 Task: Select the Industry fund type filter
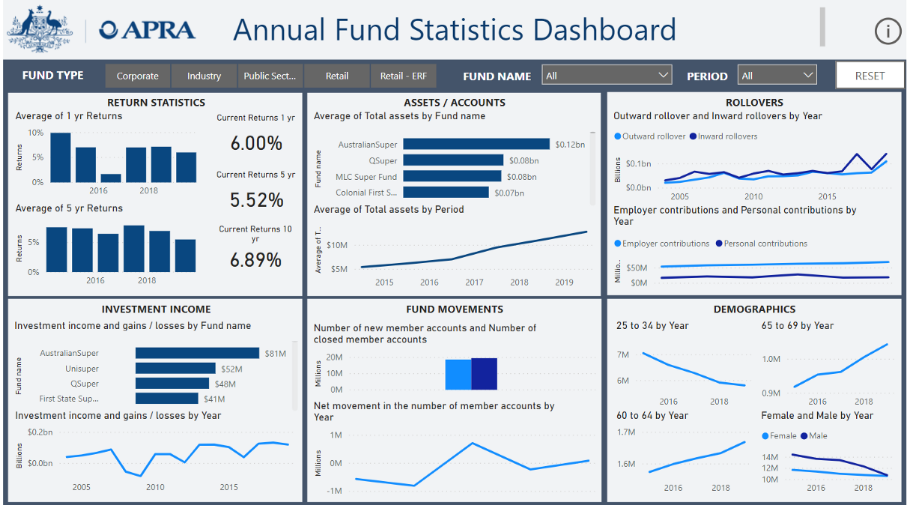pyautogui.click(x=202, y=76)
